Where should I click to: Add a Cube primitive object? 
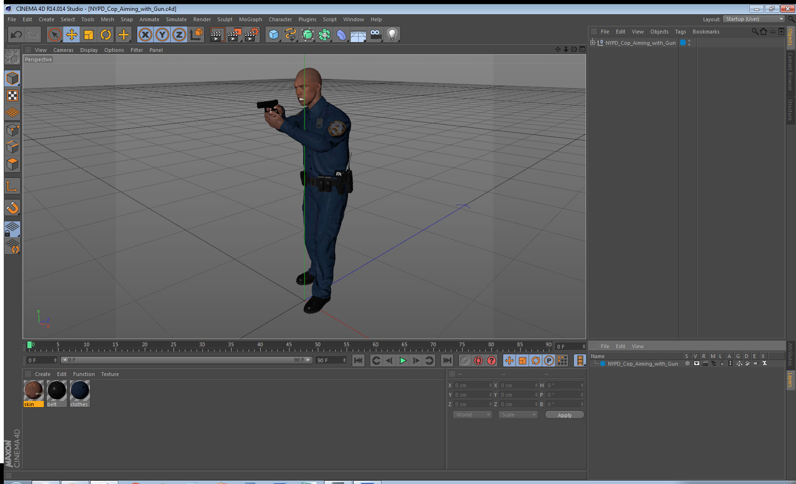pyautogui.click(x=274, y=34)
